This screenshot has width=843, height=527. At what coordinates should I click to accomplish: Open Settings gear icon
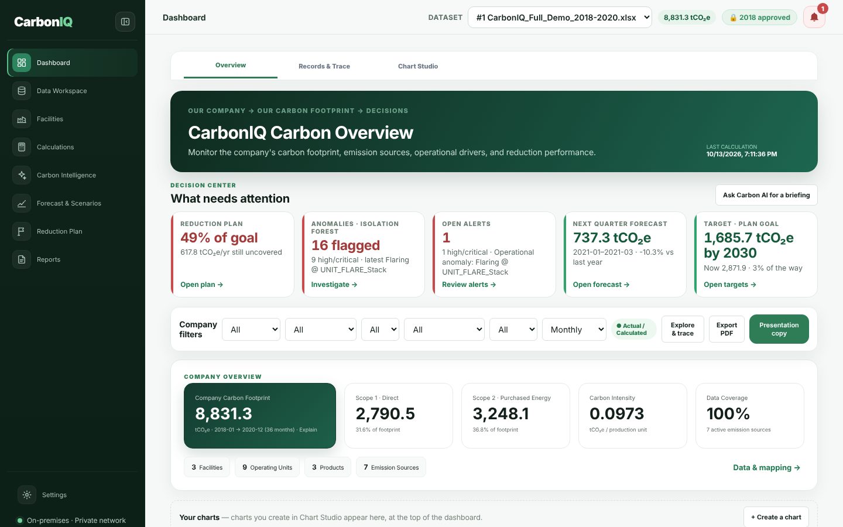click(27, 495)
